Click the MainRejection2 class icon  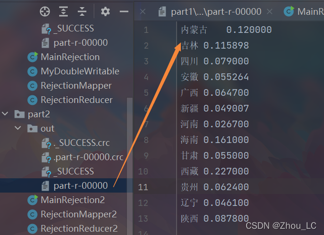[x=32, y=200]
